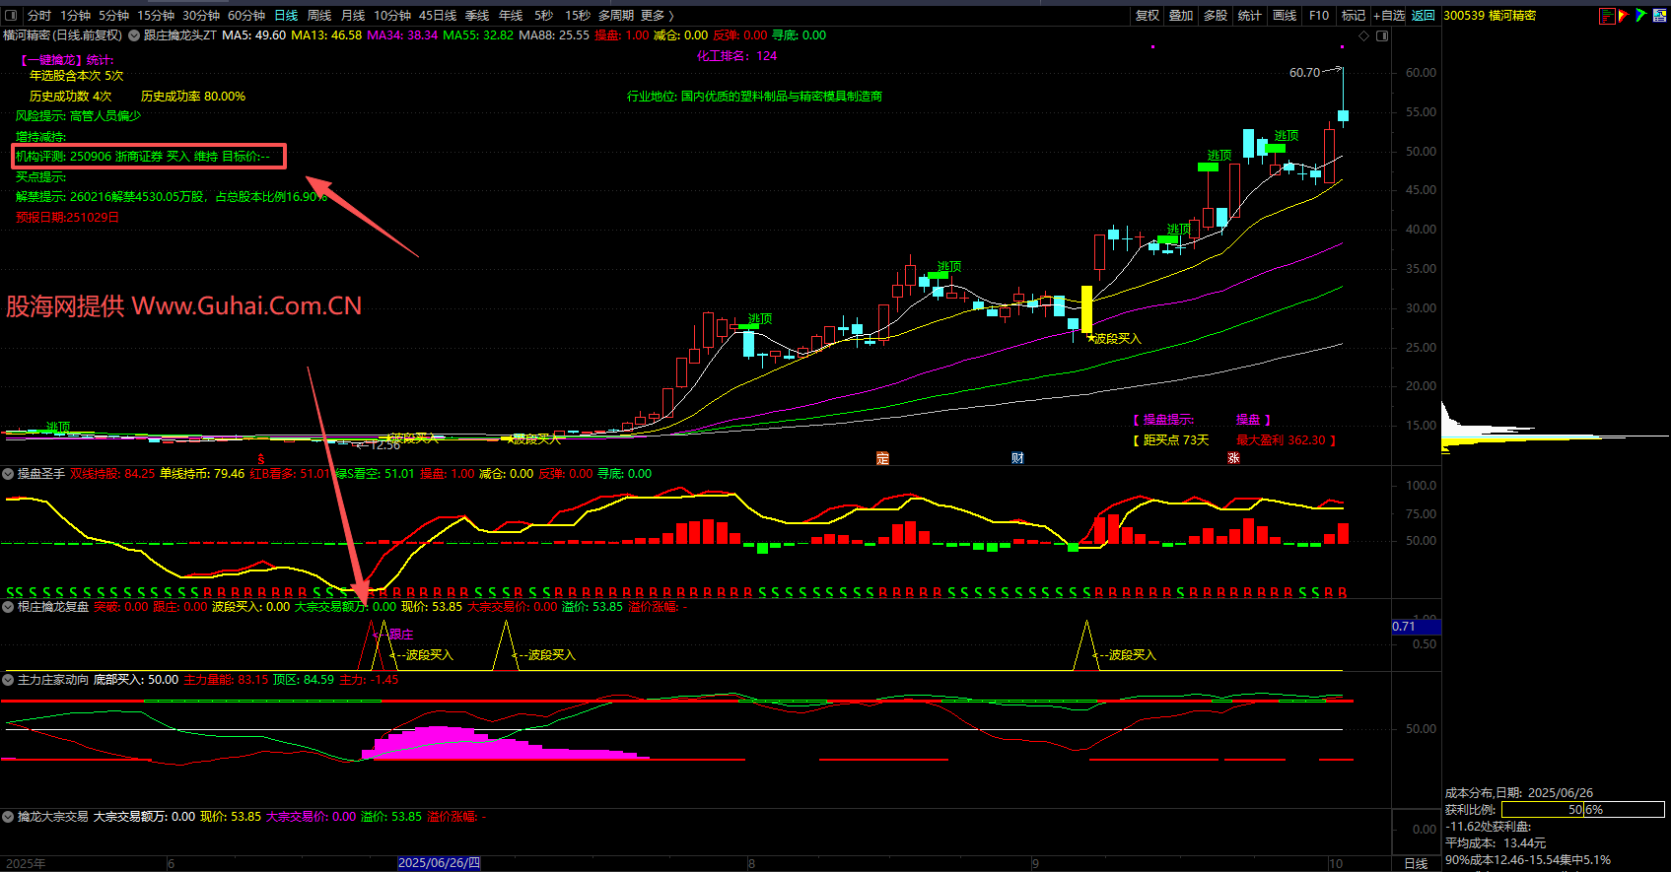
Task: Switch to the 周线 weekly period tab
Action: point(319,16)
